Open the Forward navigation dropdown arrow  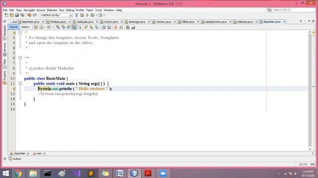coord(53,27)
